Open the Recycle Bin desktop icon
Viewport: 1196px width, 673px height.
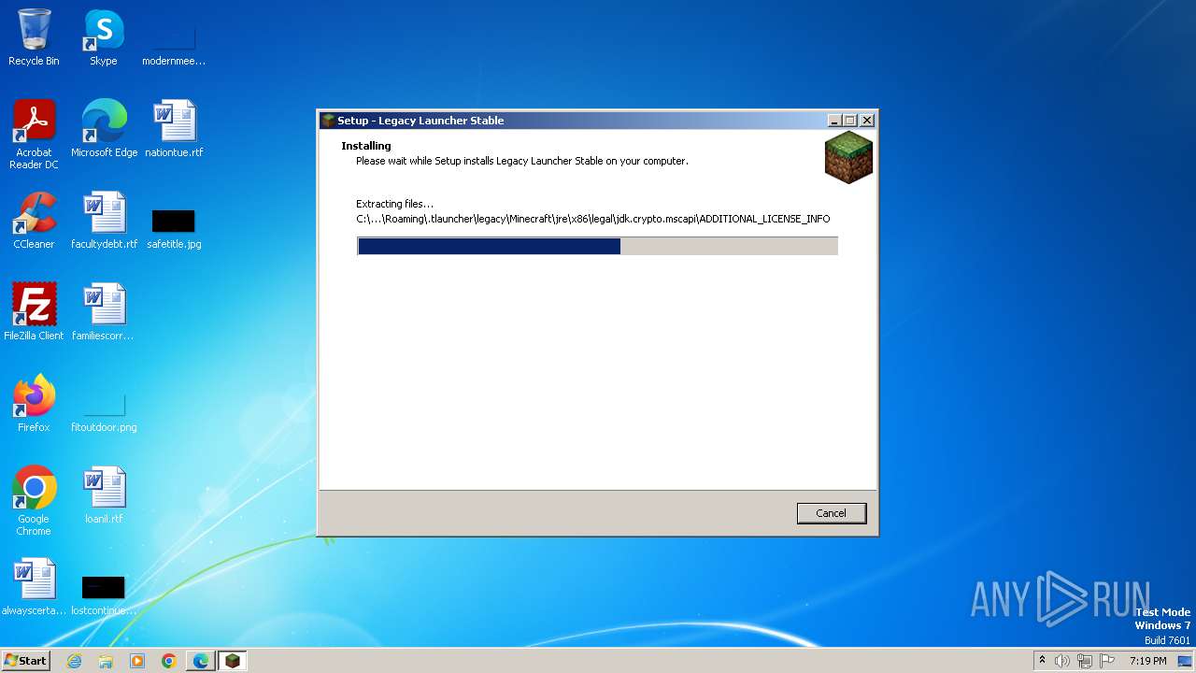(x=34, y=37)
